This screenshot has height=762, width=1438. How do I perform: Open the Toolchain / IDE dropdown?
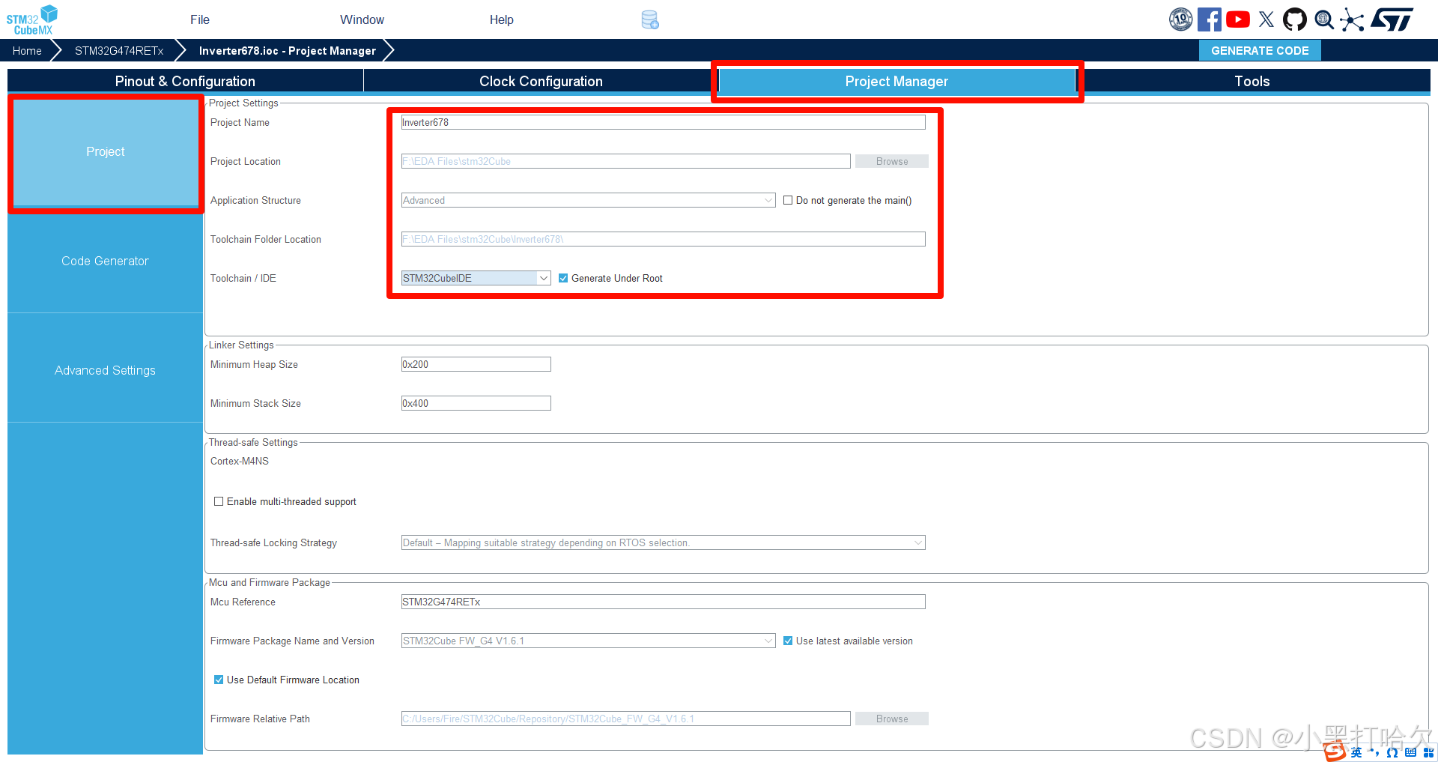(x=476, y=278)
